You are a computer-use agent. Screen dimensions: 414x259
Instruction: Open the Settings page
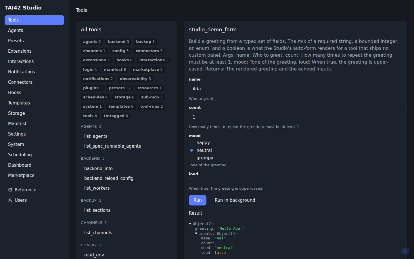point(34,134)
